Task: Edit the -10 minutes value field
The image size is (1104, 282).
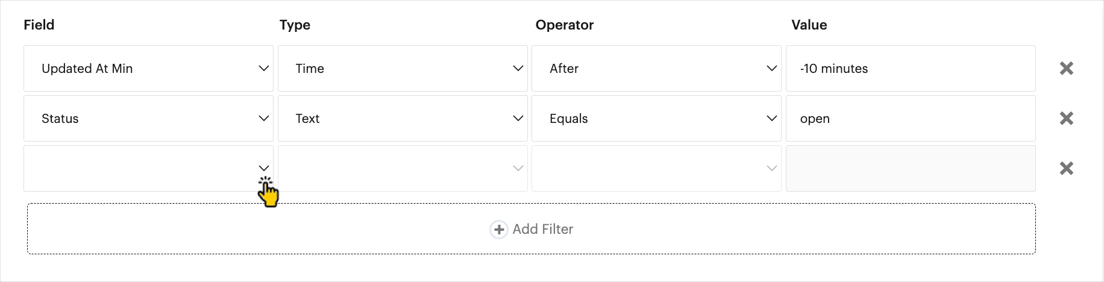Action: coord(911,69)
